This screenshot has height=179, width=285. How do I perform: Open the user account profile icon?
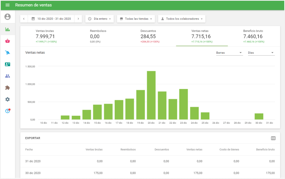(x=8, y=17)
